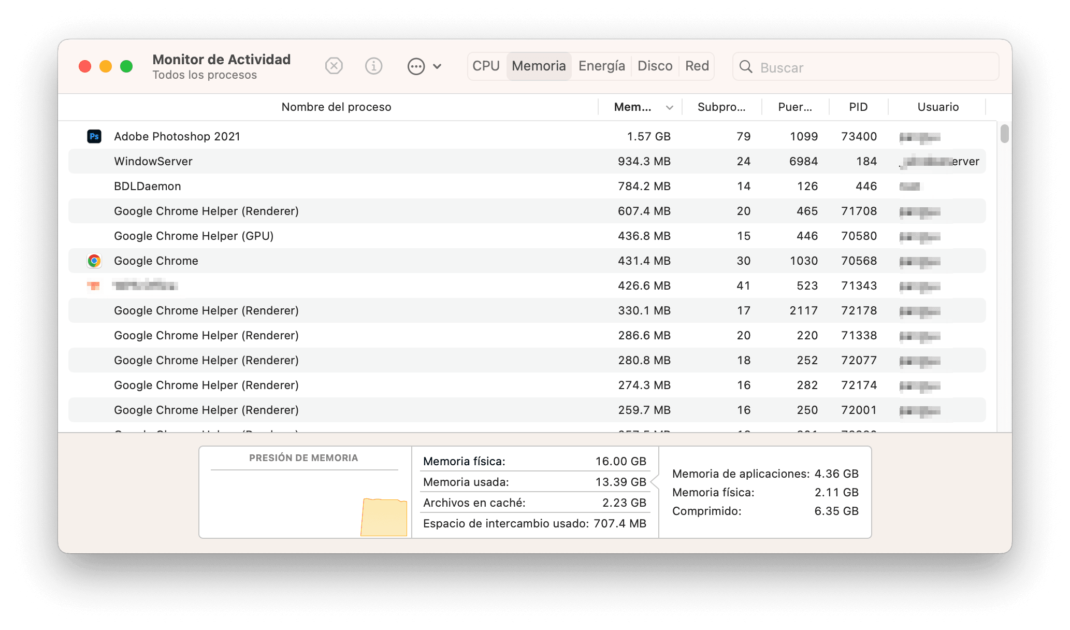Click the stop process (X) icon
Image resolution: width=1070 pixels, height=630 pixels.
tap(334, 66)
